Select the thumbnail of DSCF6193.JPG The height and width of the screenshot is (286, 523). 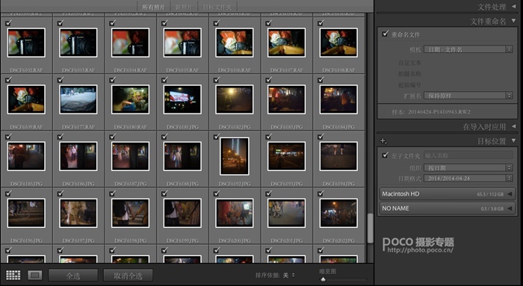(286, 156)
